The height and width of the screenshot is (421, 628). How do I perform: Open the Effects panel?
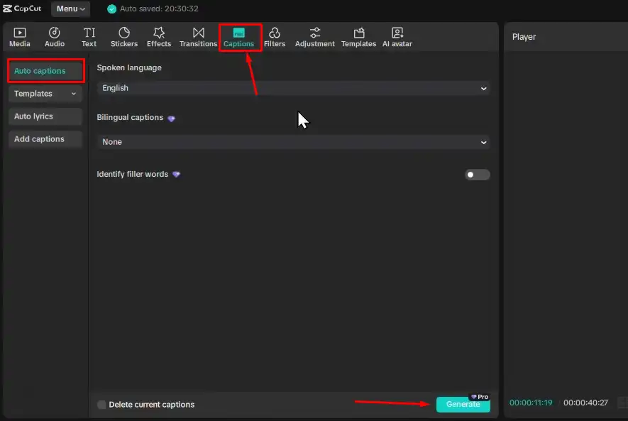click(x=158, y=36)
